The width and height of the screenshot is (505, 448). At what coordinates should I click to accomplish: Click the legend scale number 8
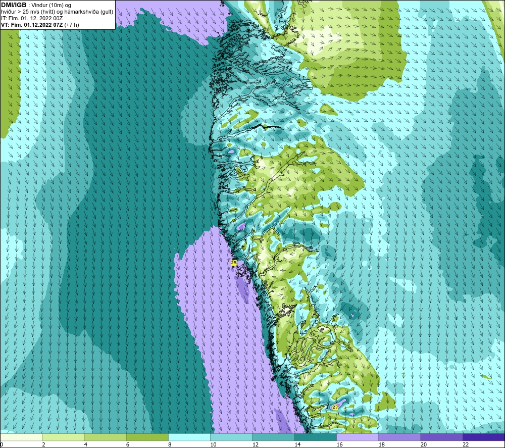[x=170, y=445]
